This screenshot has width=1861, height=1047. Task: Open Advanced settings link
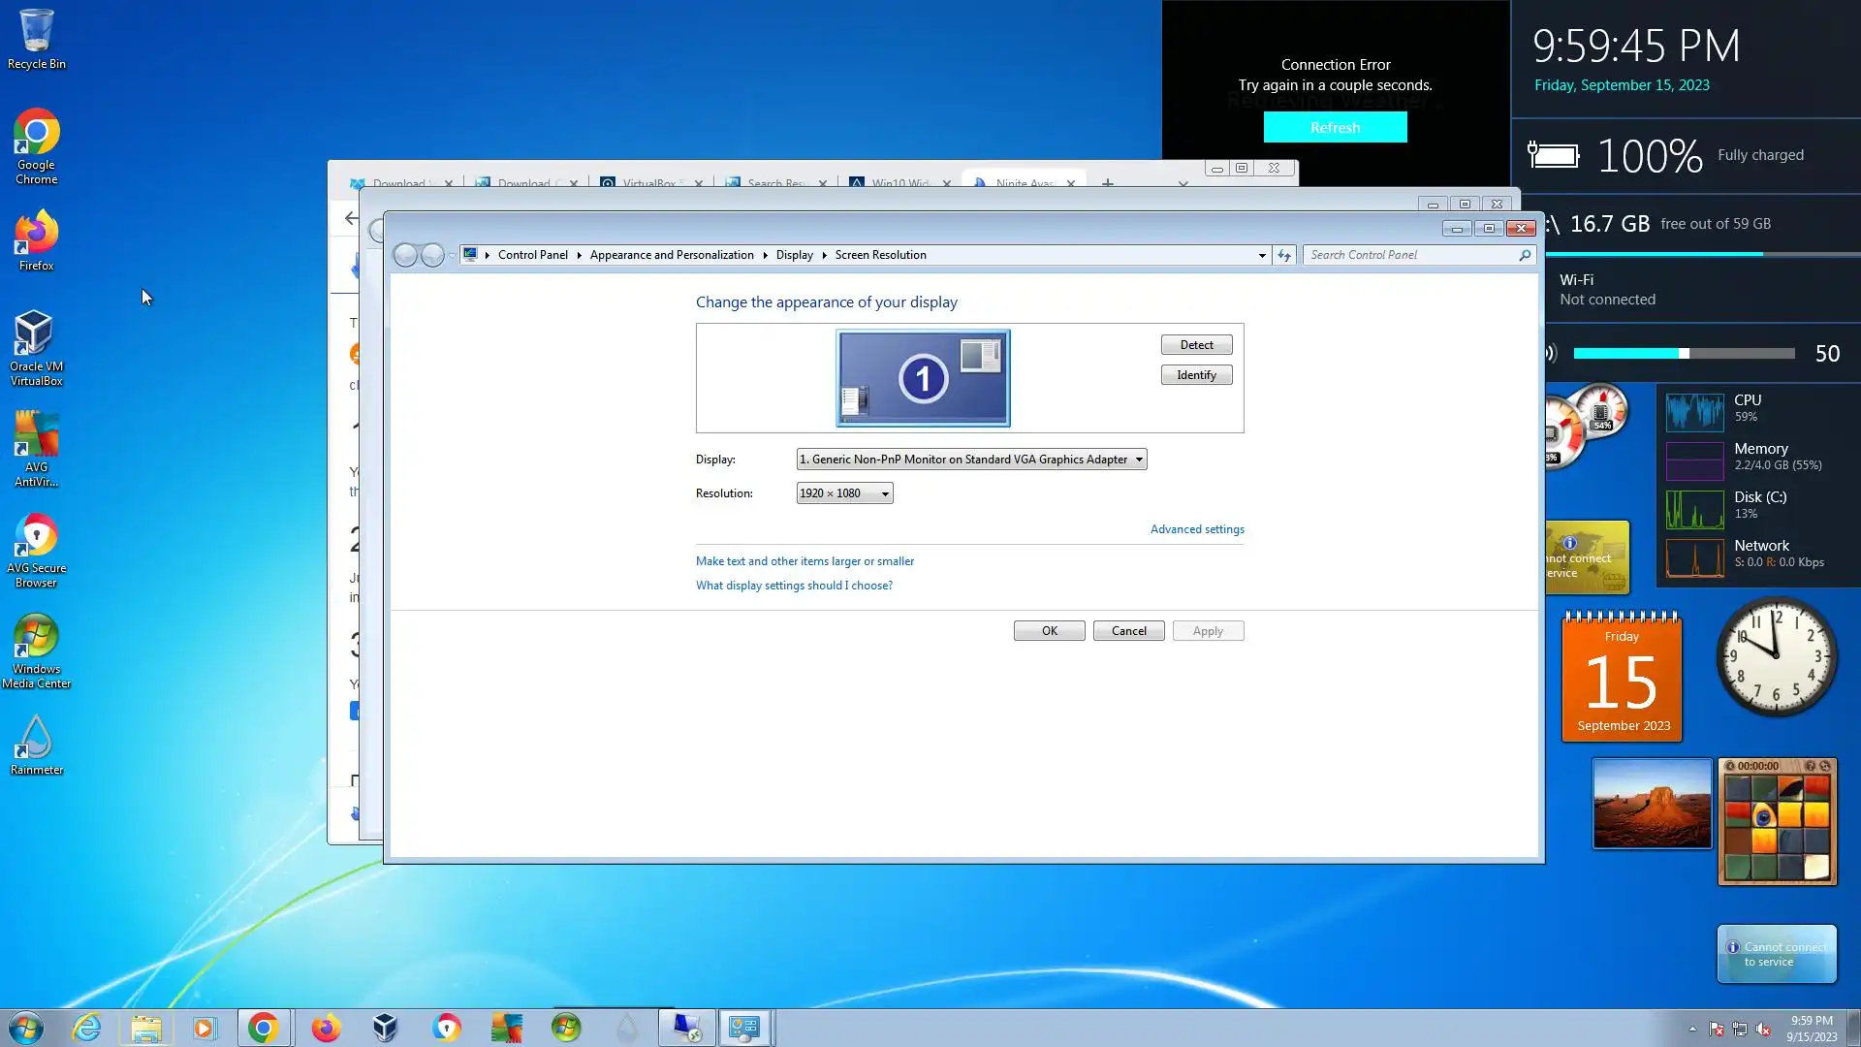[1197, 529]
